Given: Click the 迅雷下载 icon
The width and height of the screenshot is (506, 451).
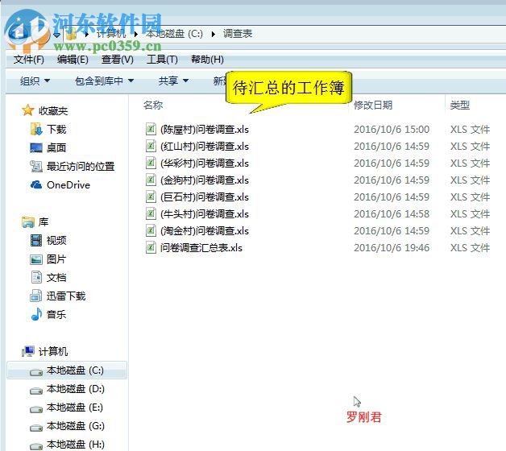Looking at the screenshot, I should pos(36,296).
